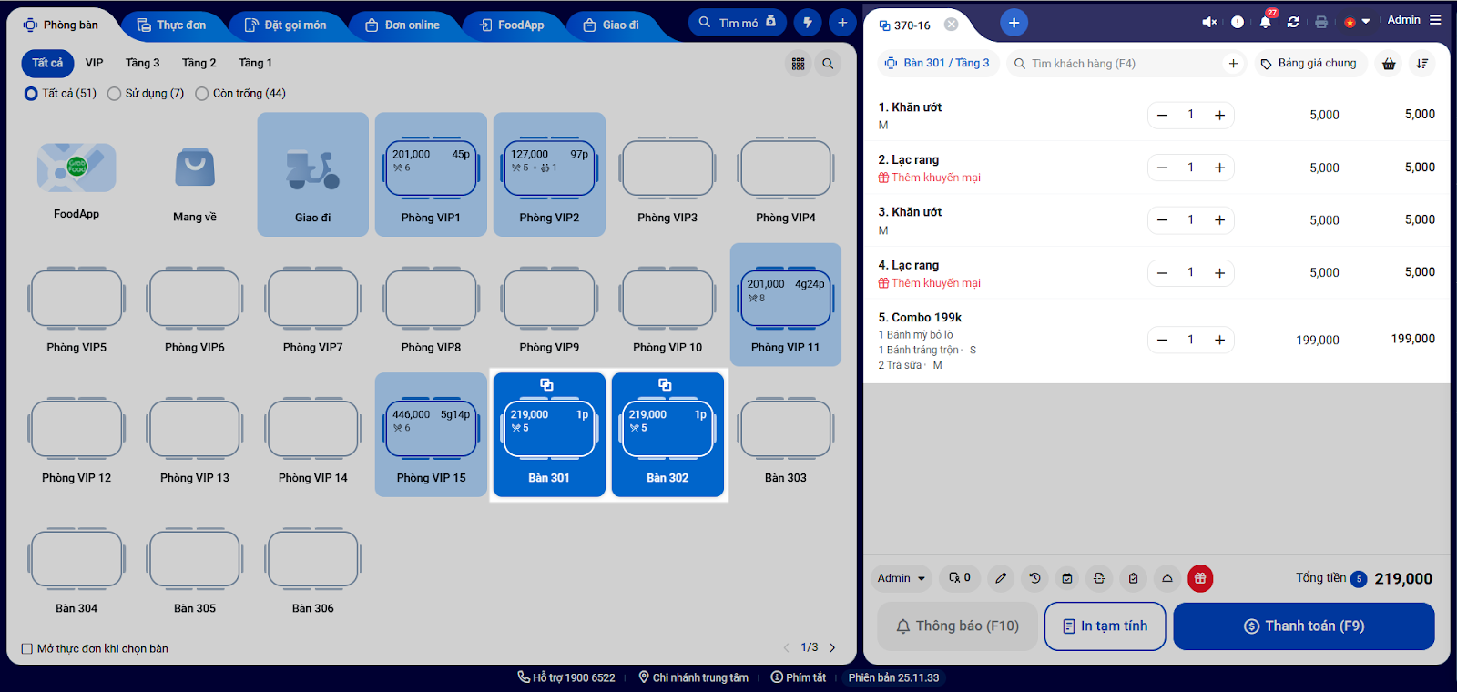
Task: Add a new customer with plus icon
Action: [1233, 64]
